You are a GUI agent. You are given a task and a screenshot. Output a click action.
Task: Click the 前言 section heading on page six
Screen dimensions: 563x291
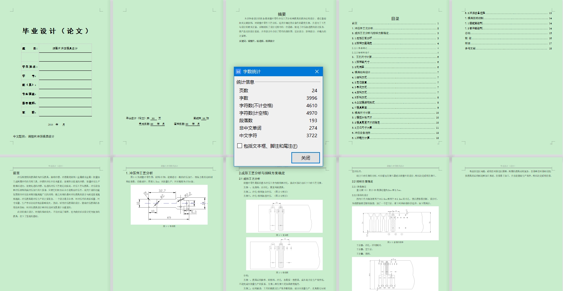pos(16,173)
